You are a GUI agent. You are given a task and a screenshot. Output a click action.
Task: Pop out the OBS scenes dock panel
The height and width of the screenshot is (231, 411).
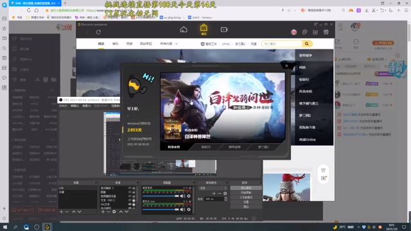click(x=96, y=182)
